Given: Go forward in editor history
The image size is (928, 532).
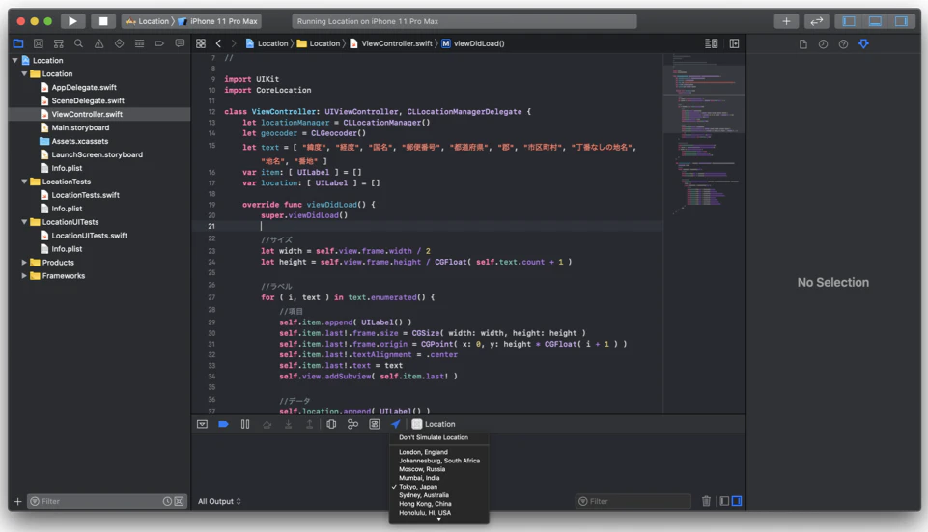Looking at the screenshot, I should (233, 43).
